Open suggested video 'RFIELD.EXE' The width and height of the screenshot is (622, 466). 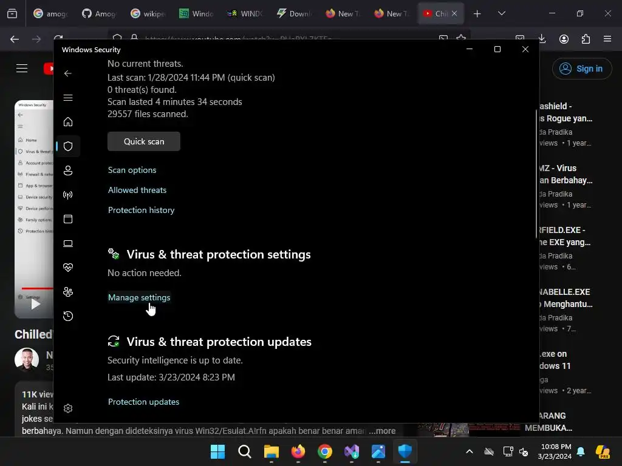pos(566,236)
